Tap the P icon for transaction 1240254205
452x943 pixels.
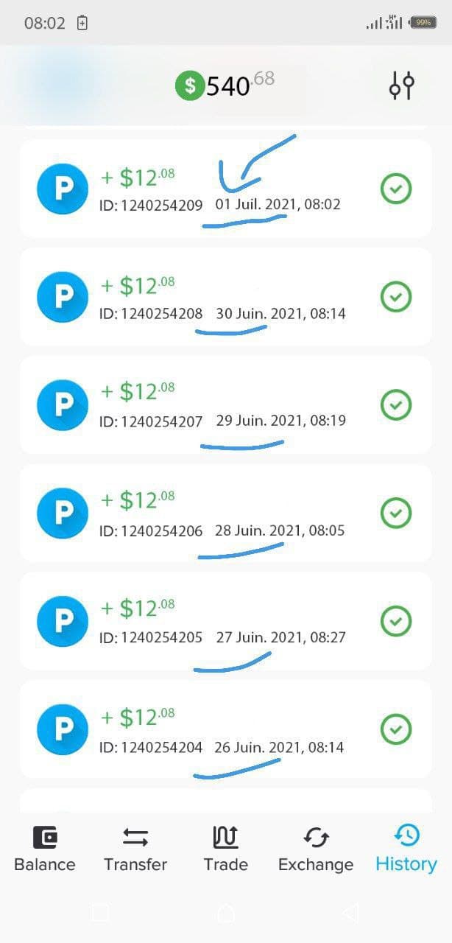click(63, 621)
